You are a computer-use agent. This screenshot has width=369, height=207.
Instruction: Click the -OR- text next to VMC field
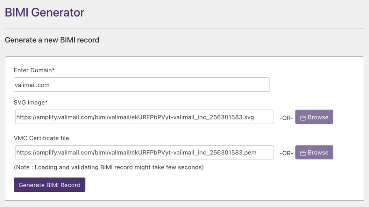tap(286, 153)
